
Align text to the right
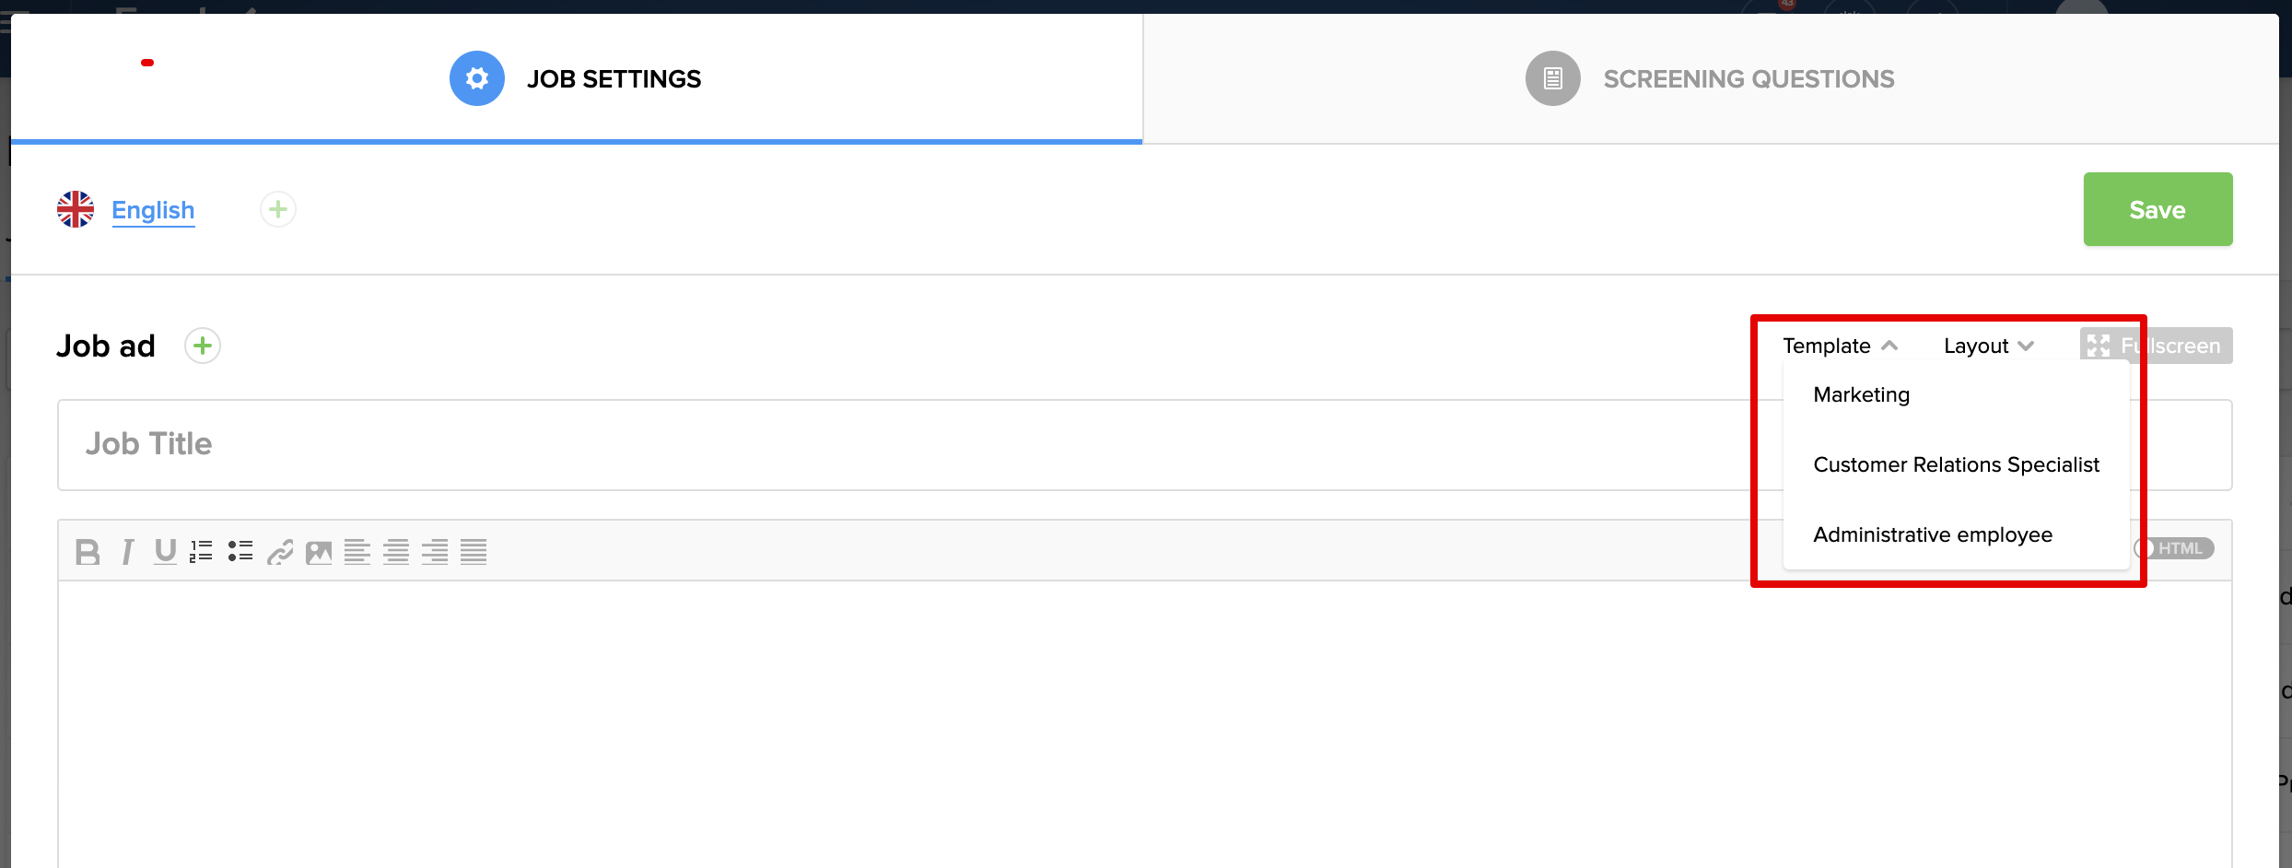[435, 552]
